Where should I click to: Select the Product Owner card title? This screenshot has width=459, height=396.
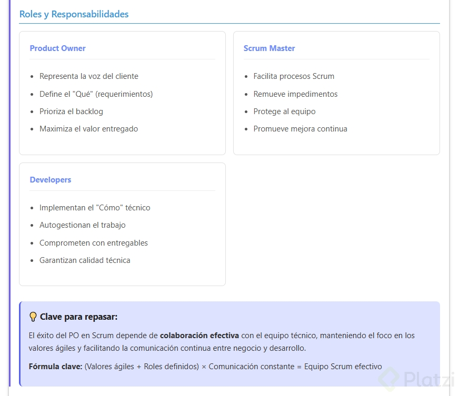point(57,48)
